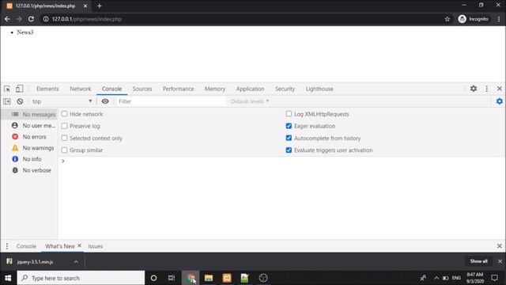Enable Group similar checkbox
This screenshot has height=285, width=506.
65,150
